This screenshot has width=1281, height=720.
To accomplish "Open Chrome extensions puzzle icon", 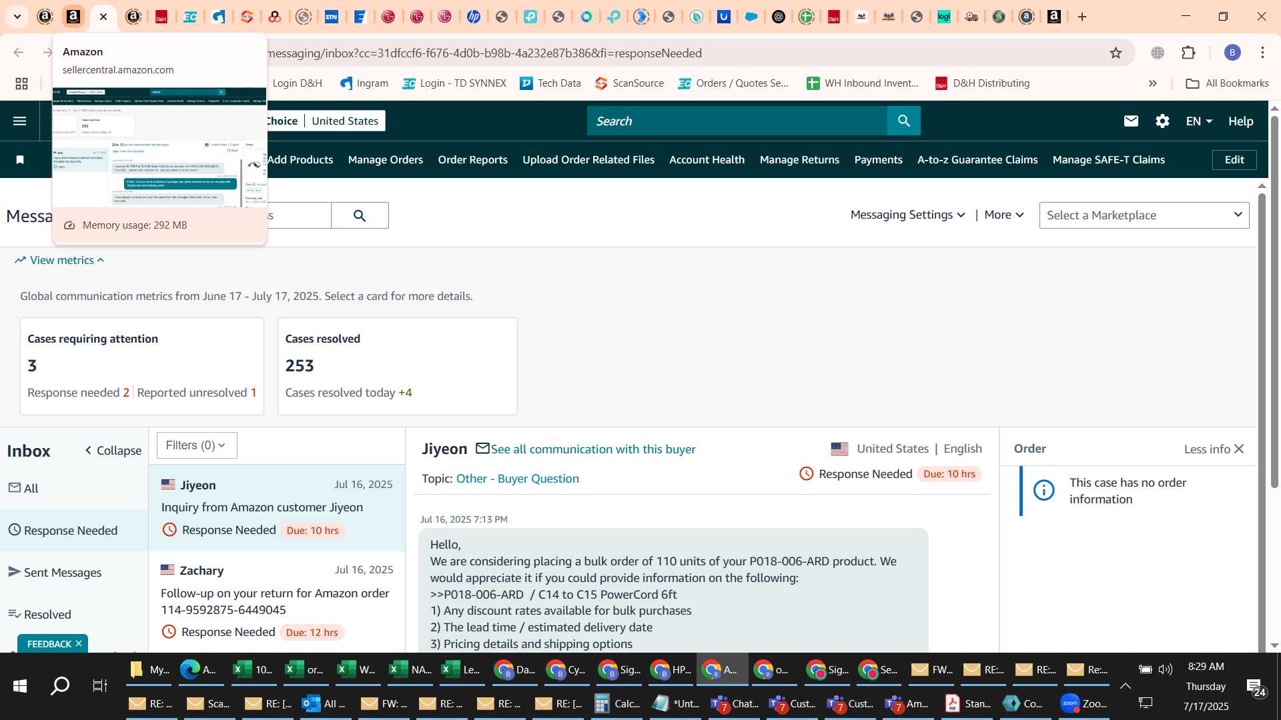I will (x=1188, y=53).
